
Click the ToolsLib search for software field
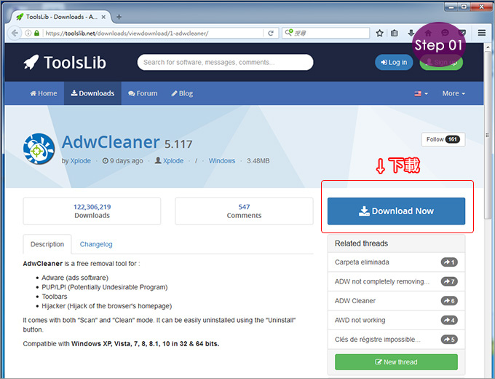point(225,62)
